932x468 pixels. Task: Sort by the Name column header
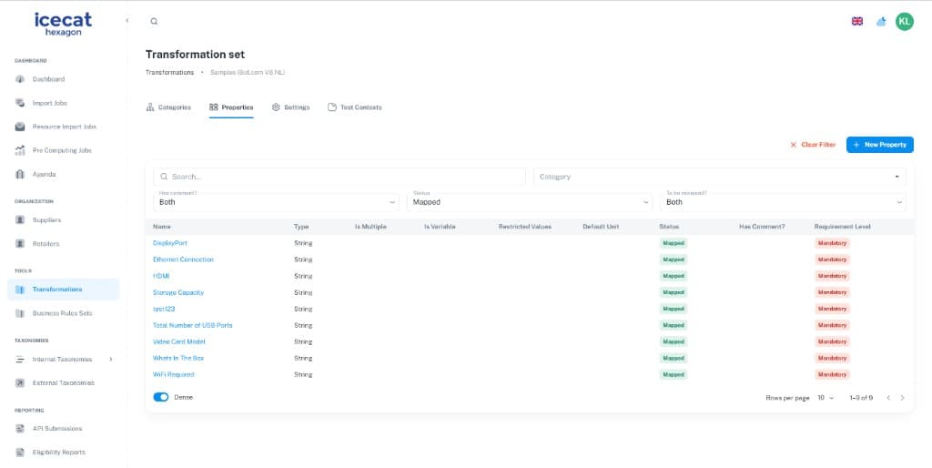162,227
